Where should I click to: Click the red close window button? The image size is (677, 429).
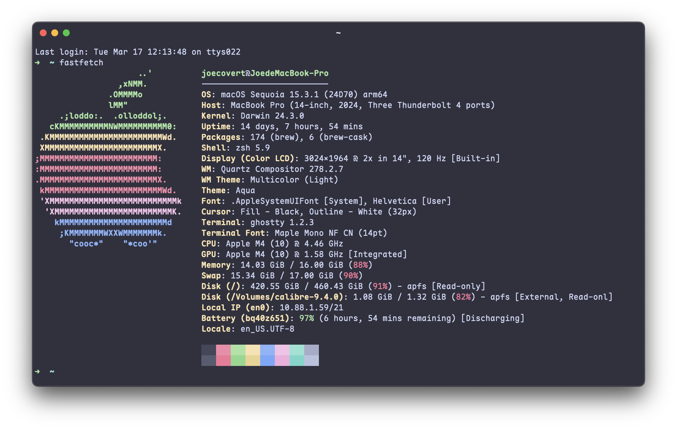(43, 33)
